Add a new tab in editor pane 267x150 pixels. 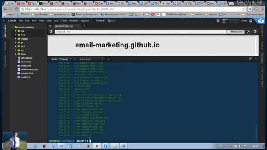tap(84, 26)
